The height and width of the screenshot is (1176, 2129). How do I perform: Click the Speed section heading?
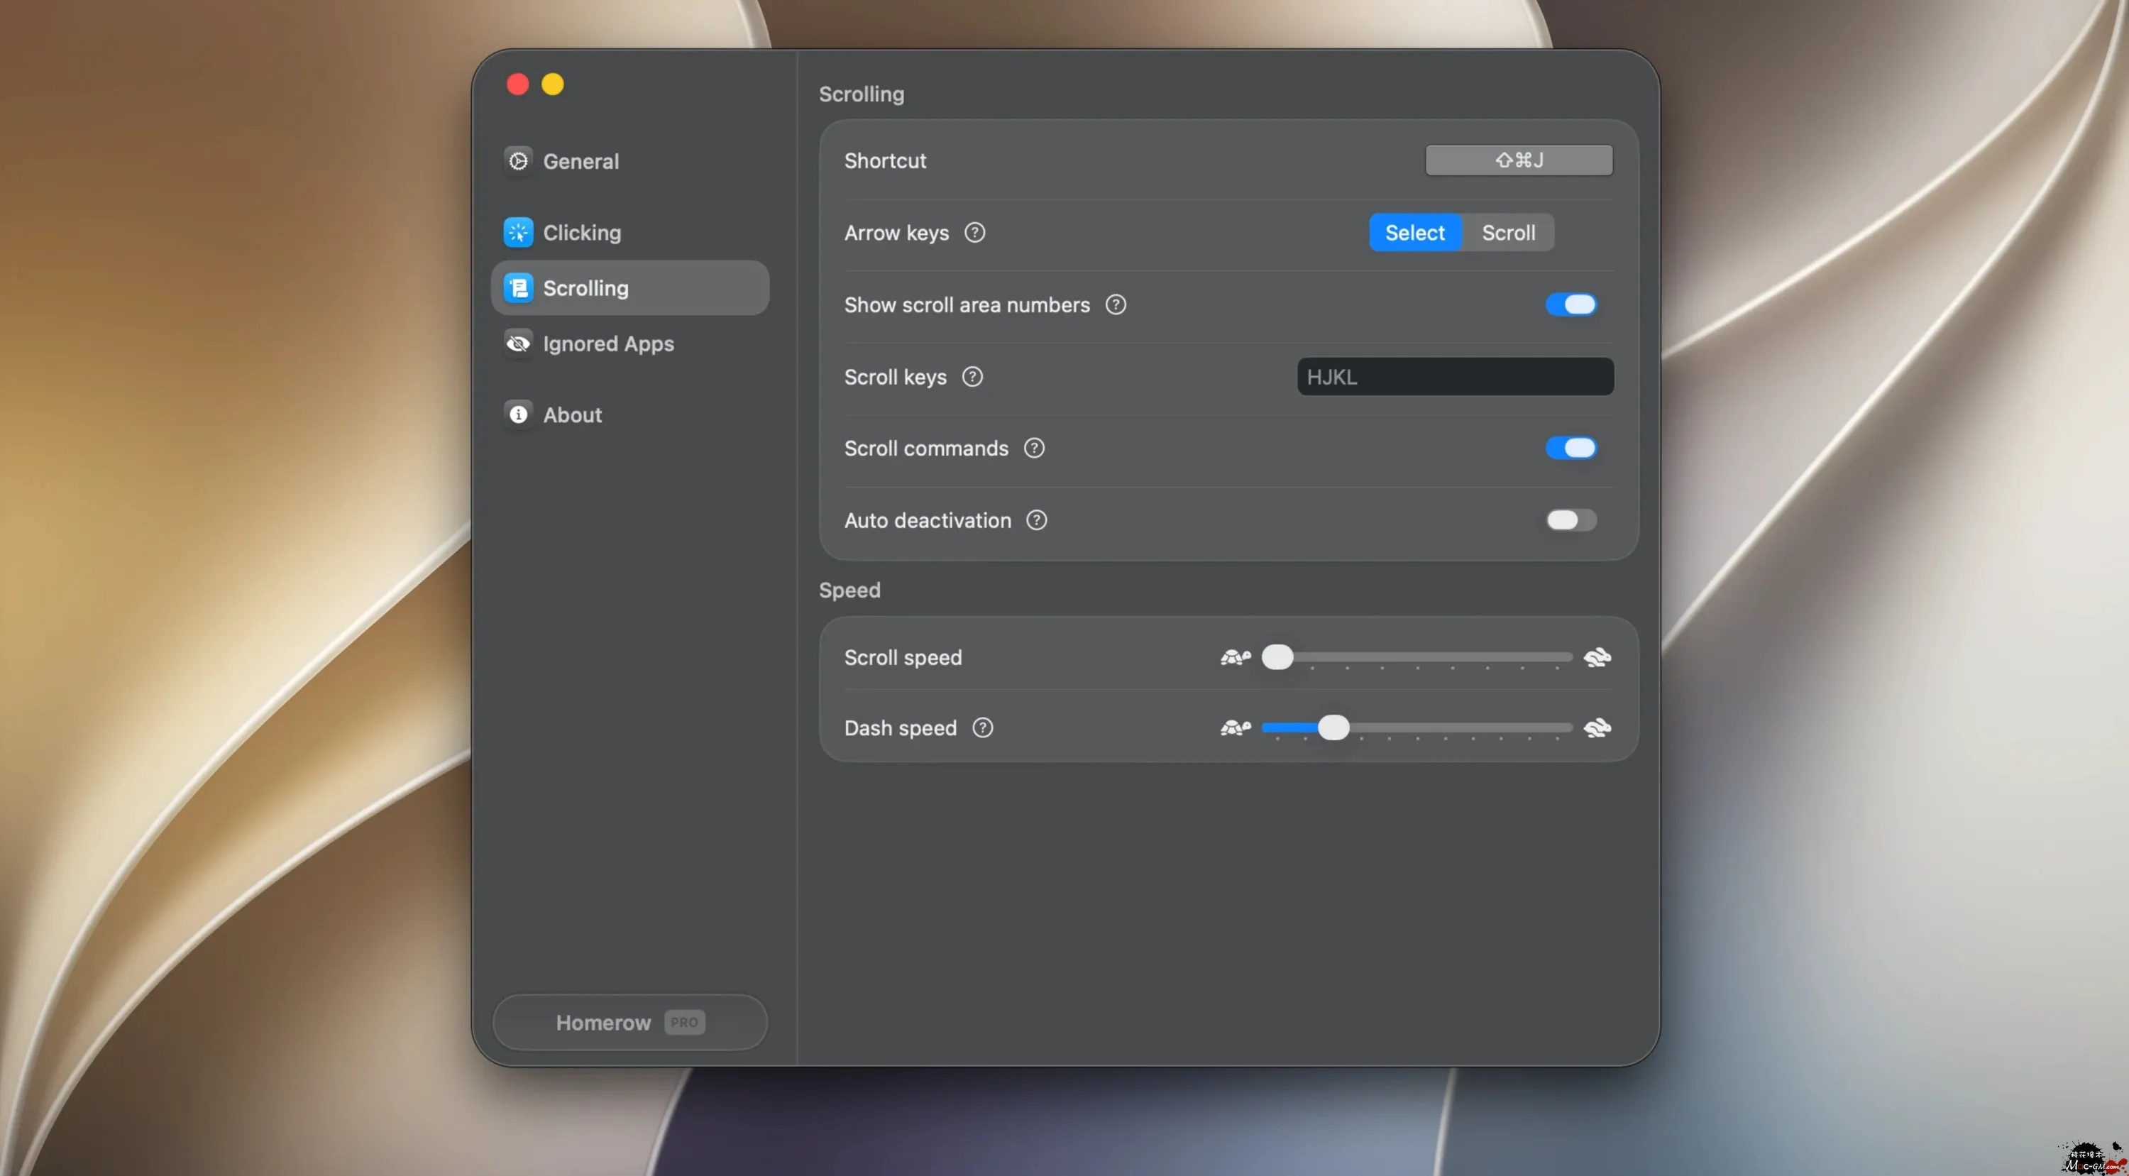tap(849, 590)
